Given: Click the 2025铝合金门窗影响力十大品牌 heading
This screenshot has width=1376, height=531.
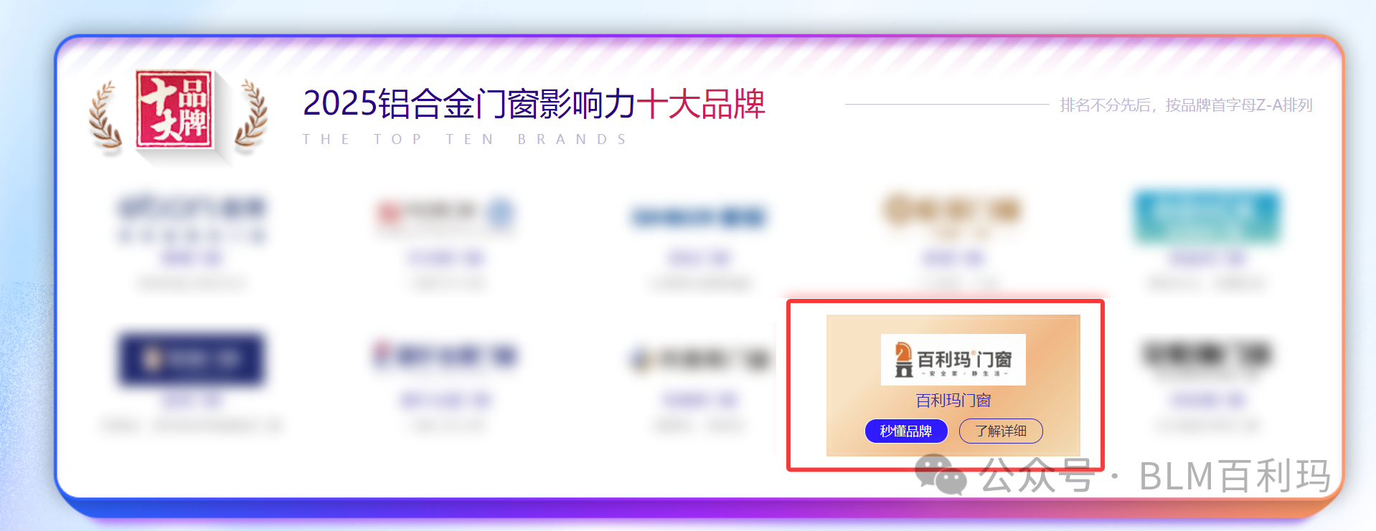Looking at the screenshot, I should point(534,104).
